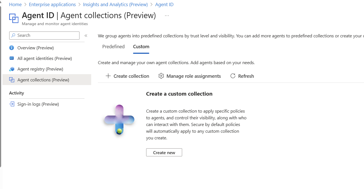
Task: Open Insights and Analytics (Preview) breadcrumb
Action: (x=115, y=4)
